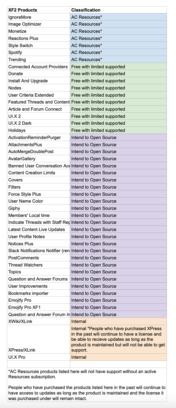The height and width of the screenshot is (408, 176).
Task: Click the Bookmarks importer cell
Action: click(28, 293)
